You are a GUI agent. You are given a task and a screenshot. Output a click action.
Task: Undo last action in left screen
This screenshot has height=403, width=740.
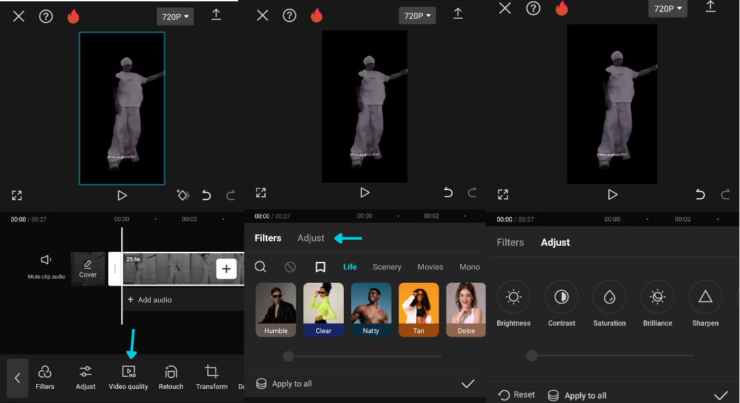coord(207,195)
